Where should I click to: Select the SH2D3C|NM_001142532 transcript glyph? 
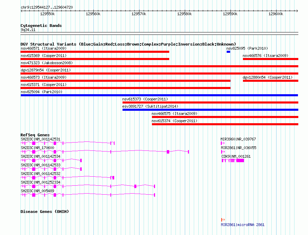click(67, 178)
